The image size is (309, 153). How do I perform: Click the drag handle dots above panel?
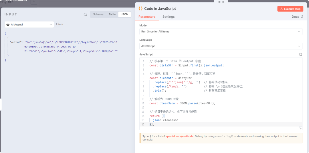(x=221, y=2)
